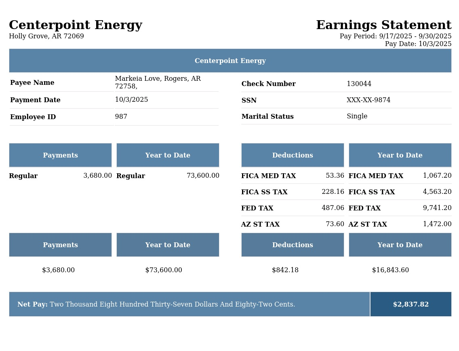Image resolution: width=459 pixels, height=351 pixels.
Task: Select the total deductions $842.18
Action: click(x=285, y=270)
